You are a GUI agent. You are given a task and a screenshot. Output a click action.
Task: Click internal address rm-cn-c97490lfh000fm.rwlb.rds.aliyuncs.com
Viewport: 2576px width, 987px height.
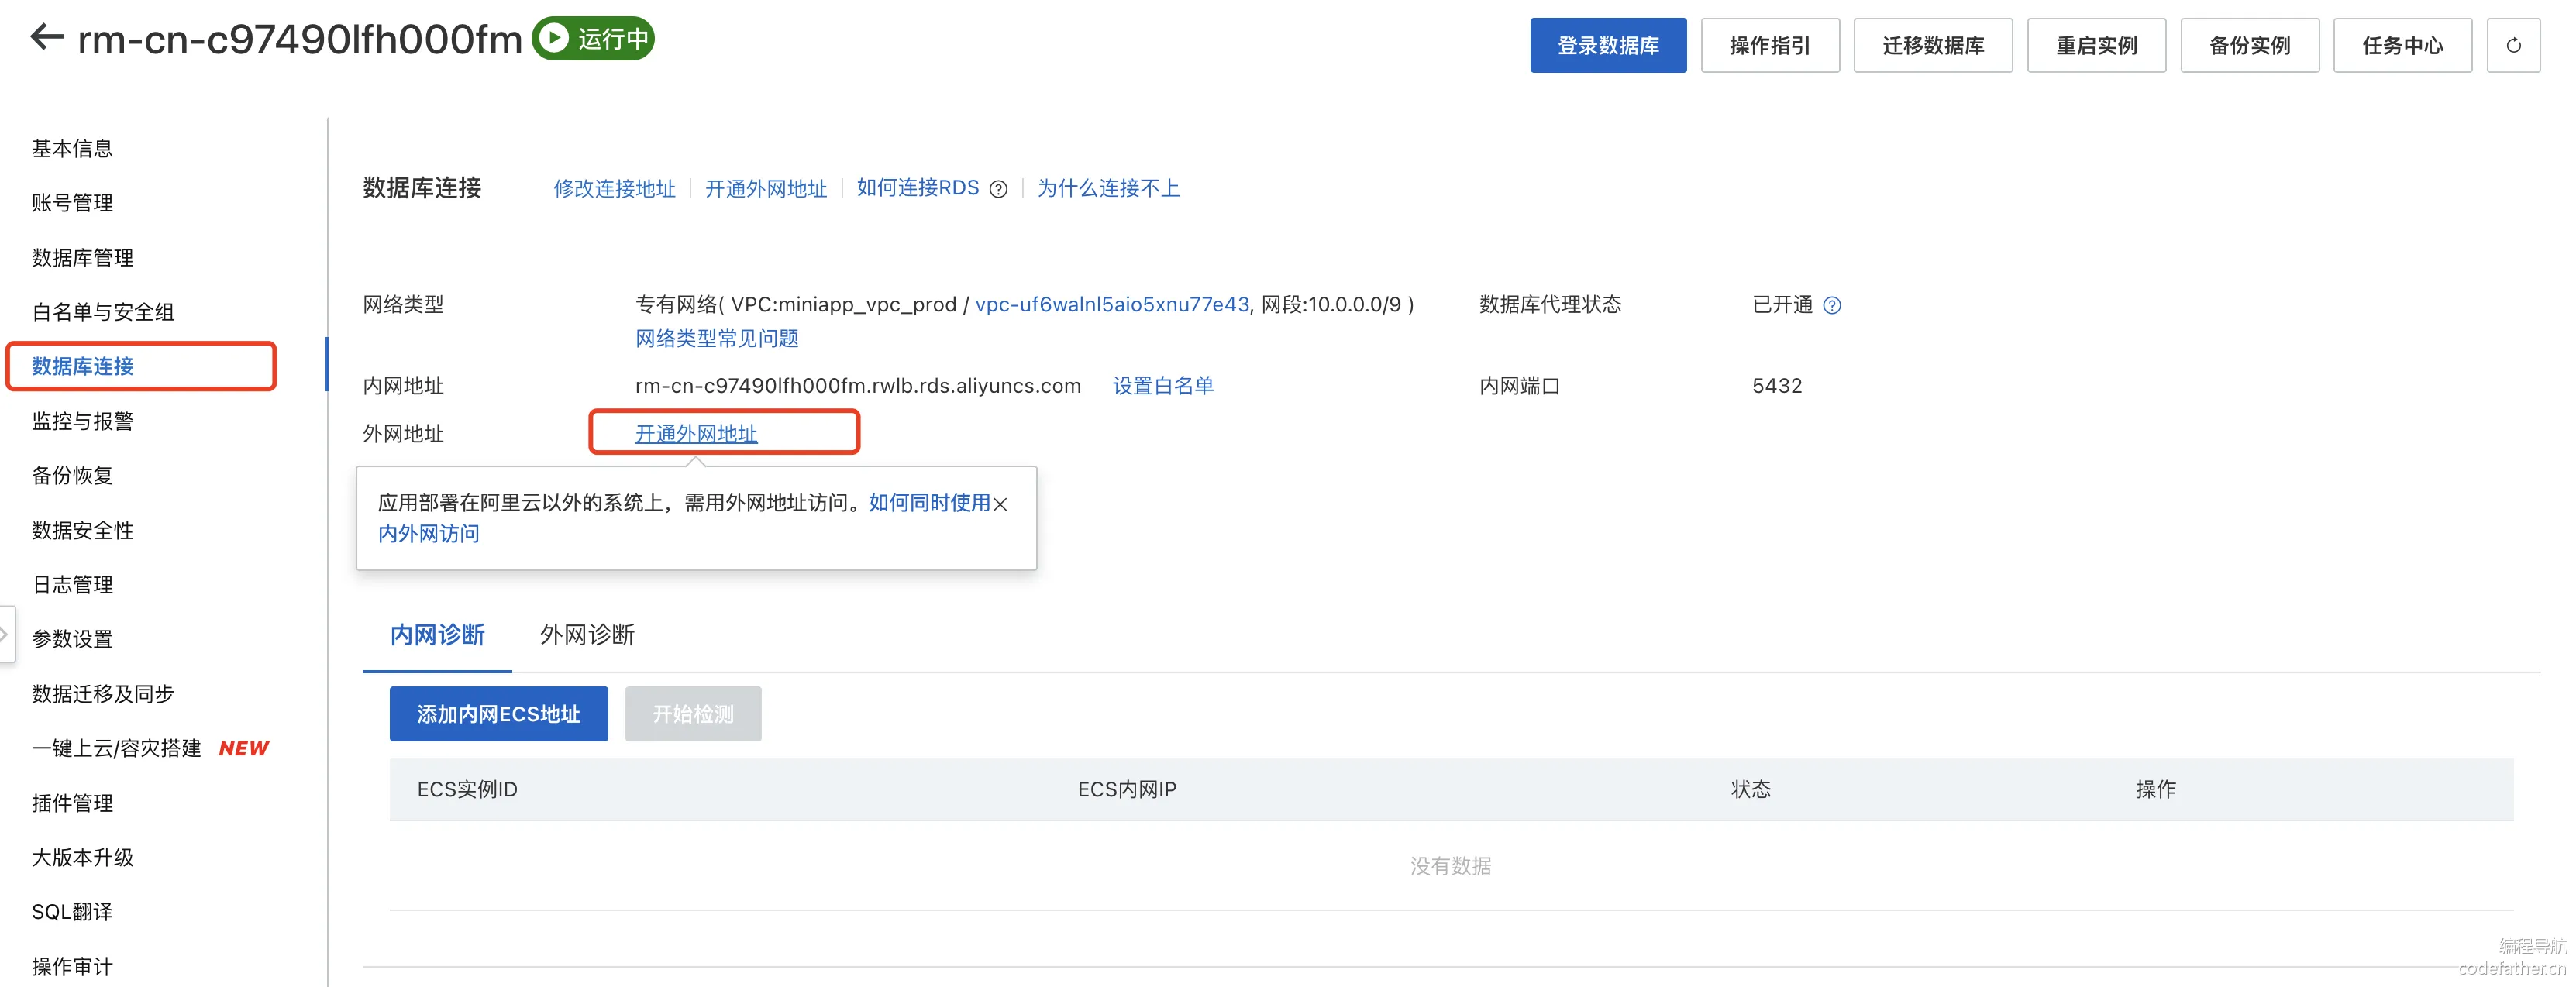(858, 386)
